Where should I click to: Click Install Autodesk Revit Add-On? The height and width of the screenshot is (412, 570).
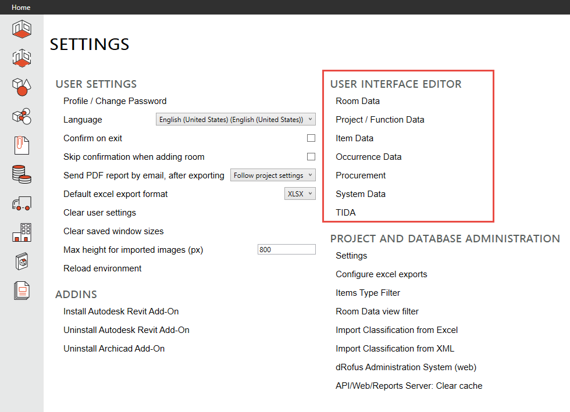120,311
